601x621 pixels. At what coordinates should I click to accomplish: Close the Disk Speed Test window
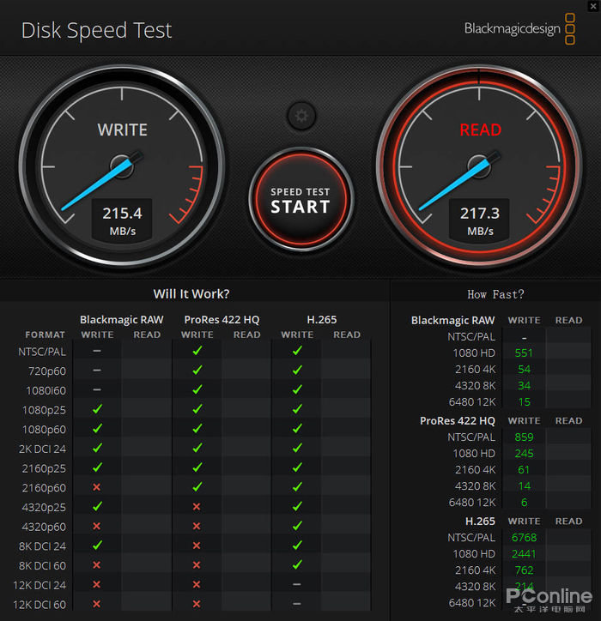tap(592, 6)
